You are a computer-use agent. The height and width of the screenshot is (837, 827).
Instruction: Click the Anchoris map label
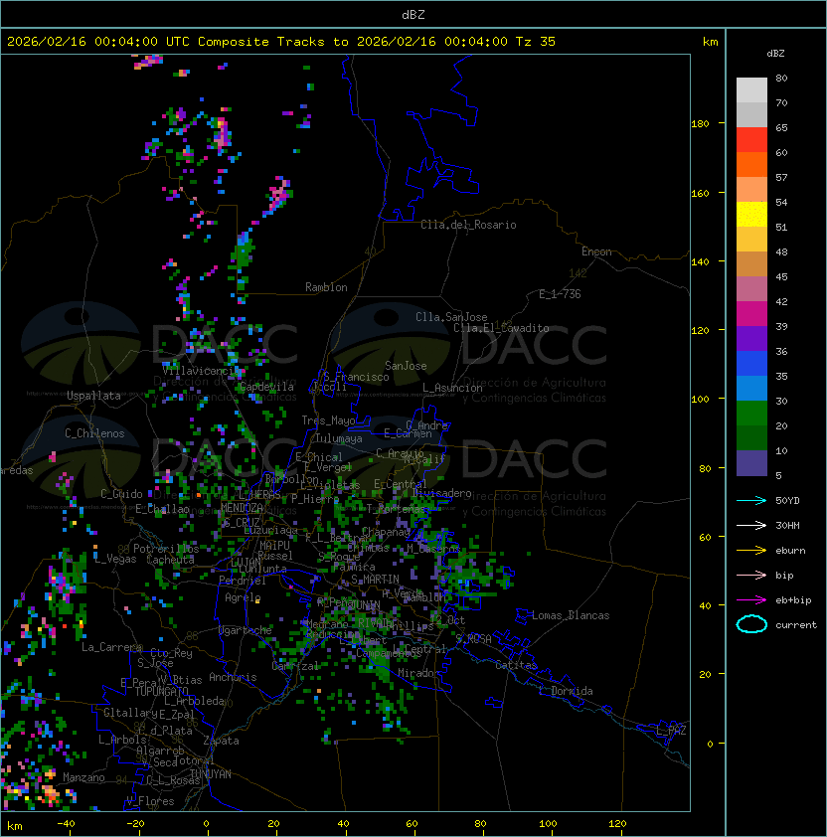pyautogui.click(x=233, y=677)
